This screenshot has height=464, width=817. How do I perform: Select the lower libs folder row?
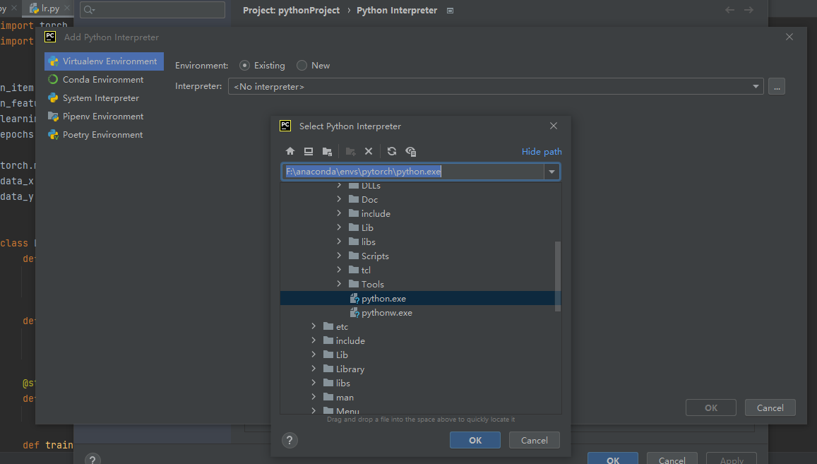419,383
